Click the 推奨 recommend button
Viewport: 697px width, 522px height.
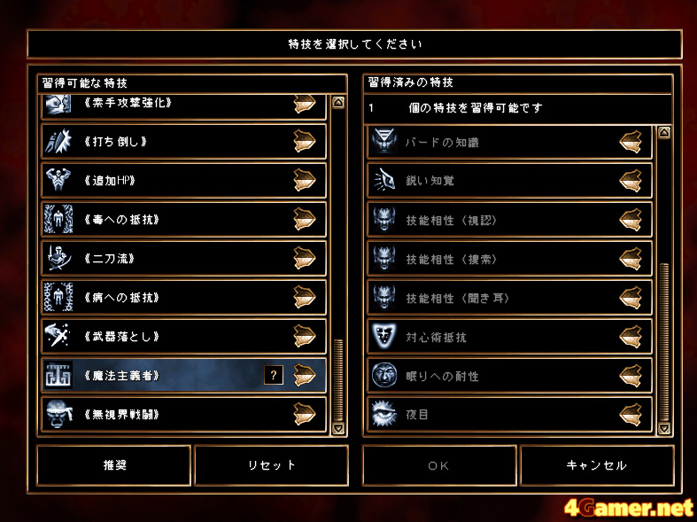click(114, 465)
